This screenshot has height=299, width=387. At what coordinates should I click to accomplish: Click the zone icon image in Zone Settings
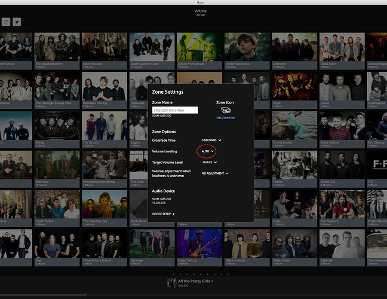point(225,110)
